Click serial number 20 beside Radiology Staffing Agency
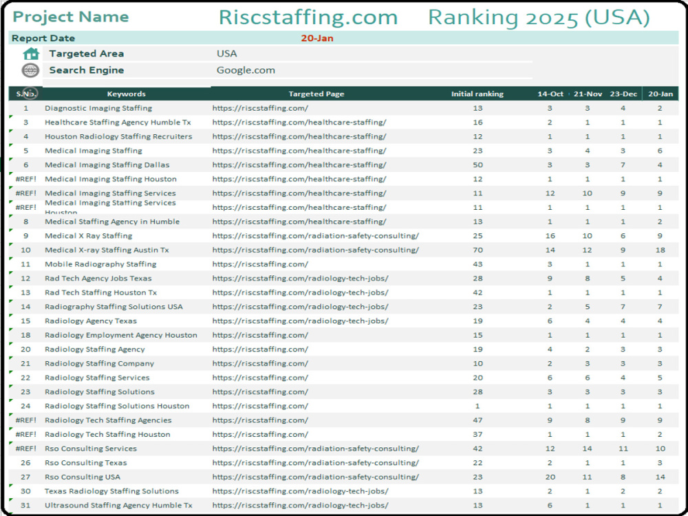Image resolution: width=688 pixels, height=516 pixels. click(26, 350)
